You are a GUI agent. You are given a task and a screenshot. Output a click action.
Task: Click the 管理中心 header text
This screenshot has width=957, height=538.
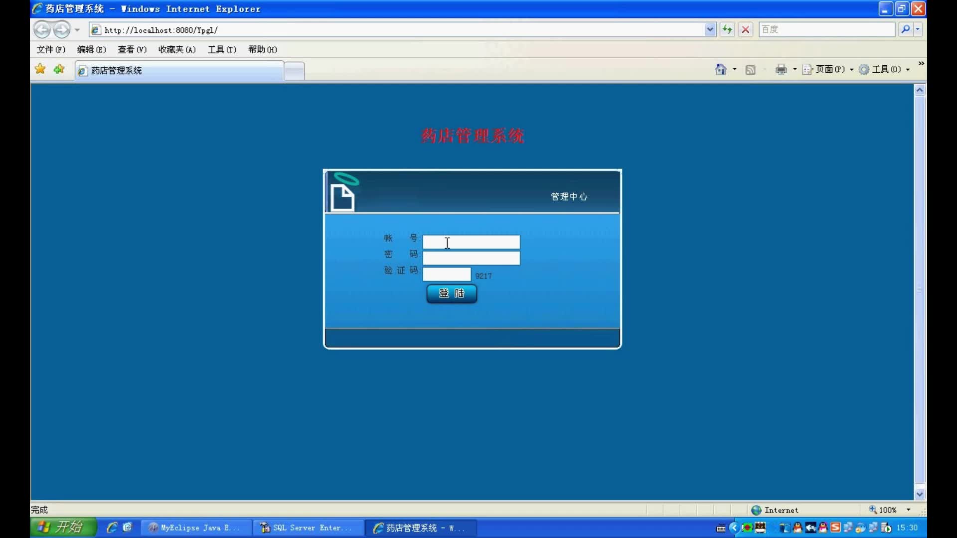[x=569, y=197]
